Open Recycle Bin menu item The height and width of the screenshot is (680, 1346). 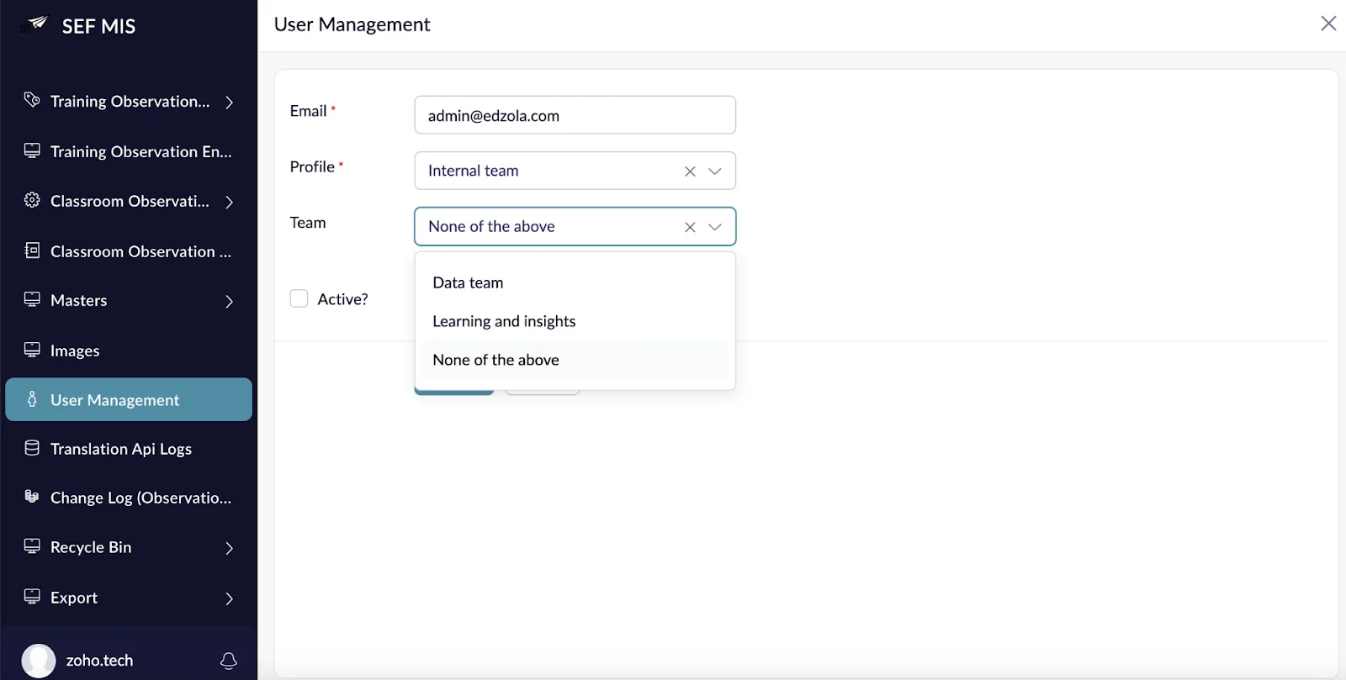[x=129, y=547]
